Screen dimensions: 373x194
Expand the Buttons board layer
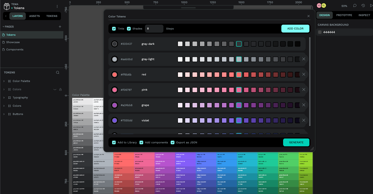[x=4, y=114]
